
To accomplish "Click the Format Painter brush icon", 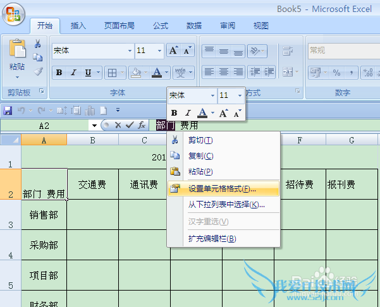I will (37, 71).
